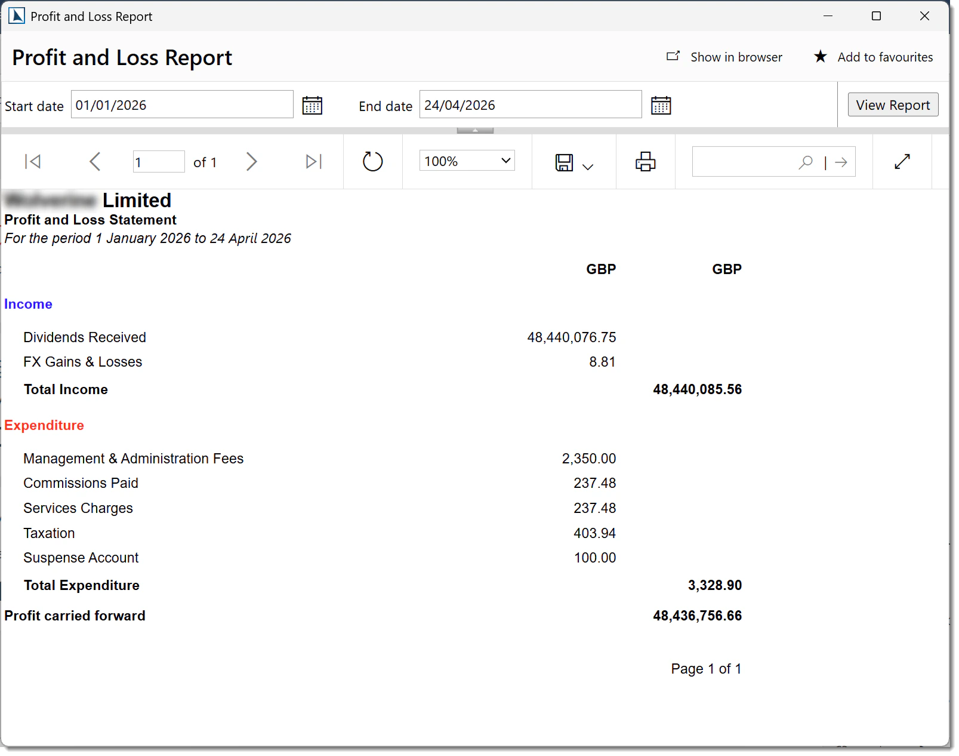Click the save/export disk icon

(x=564, y=162)
